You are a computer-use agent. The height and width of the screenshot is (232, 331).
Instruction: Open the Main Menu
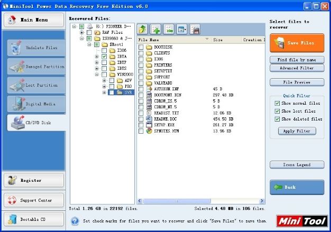click(x=34, y=20)
